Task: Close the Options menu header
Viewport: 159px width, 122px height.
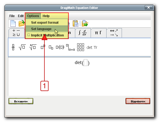Action: coord(33,16)
